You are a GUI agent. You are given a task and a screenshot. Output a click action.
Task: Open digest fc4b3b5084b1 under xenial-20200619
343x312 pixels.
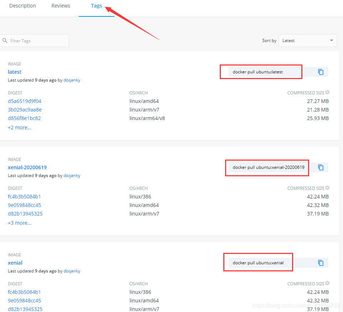pos(24,197)
